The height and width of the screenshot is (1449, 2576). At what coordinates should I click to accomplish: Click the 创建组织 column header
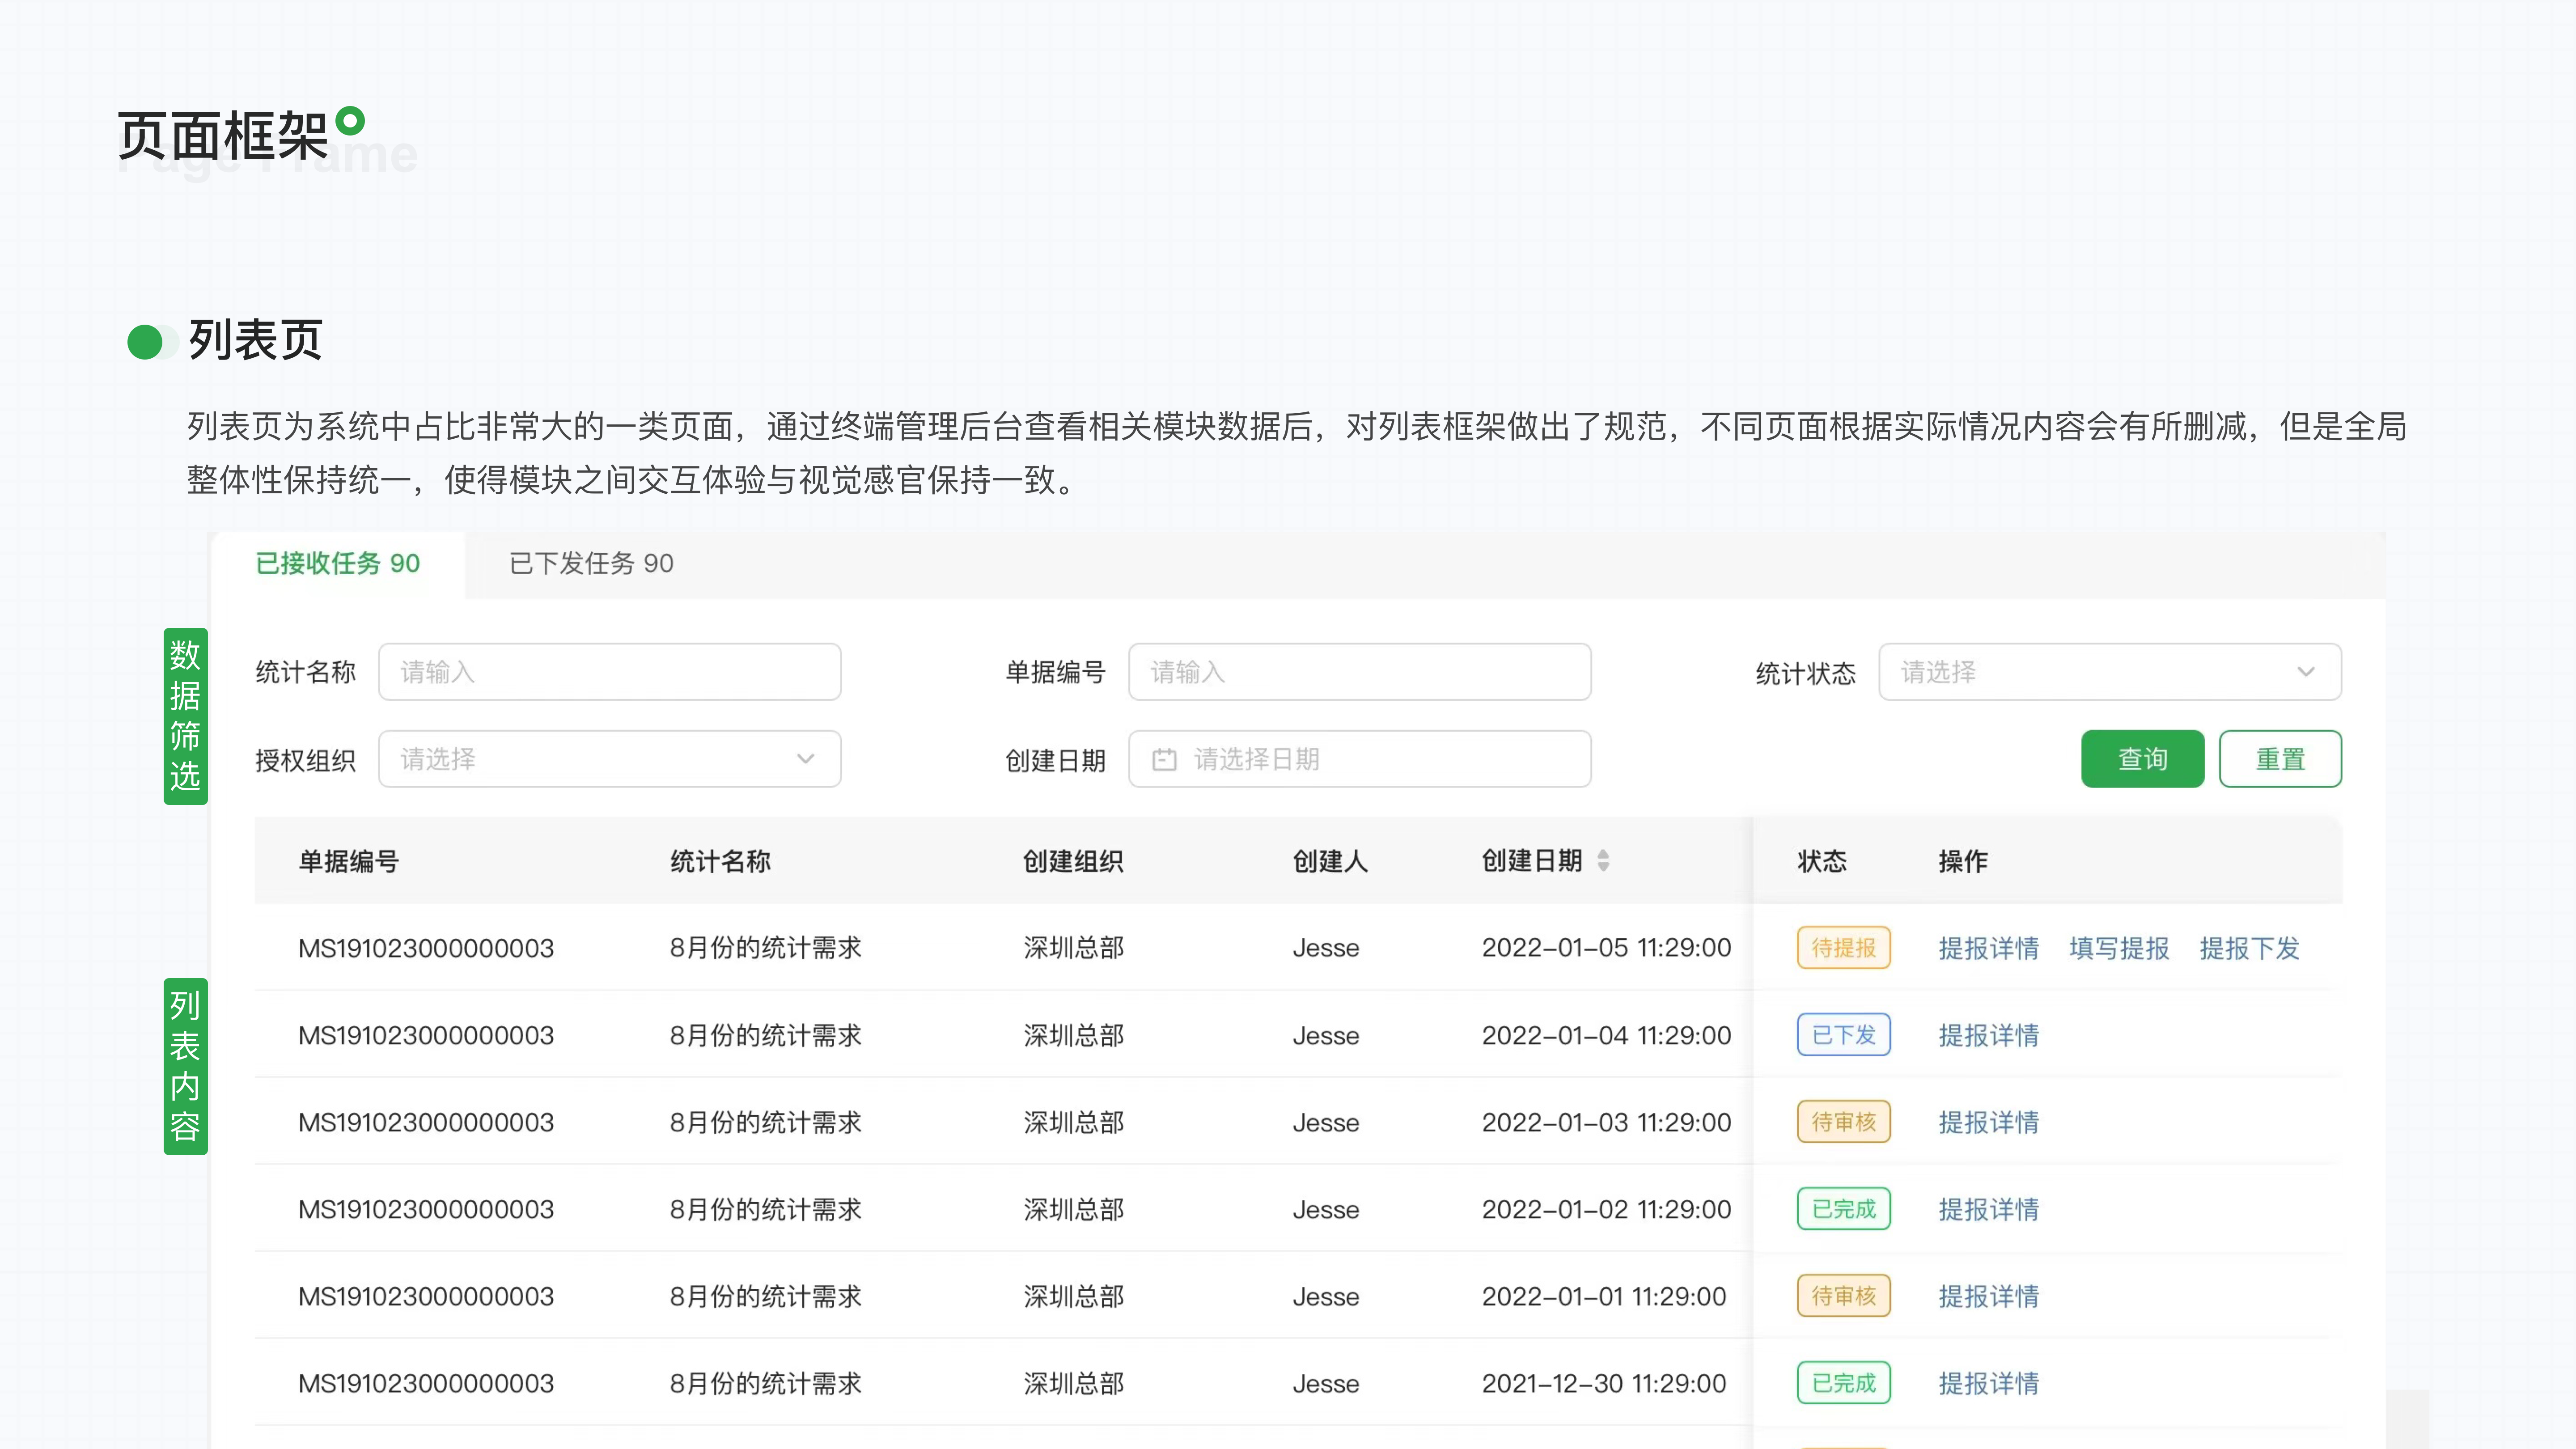point(1073,862)
